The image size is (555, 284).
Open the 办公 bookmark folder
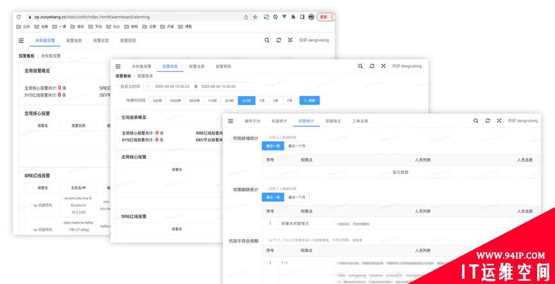(114, 26)
